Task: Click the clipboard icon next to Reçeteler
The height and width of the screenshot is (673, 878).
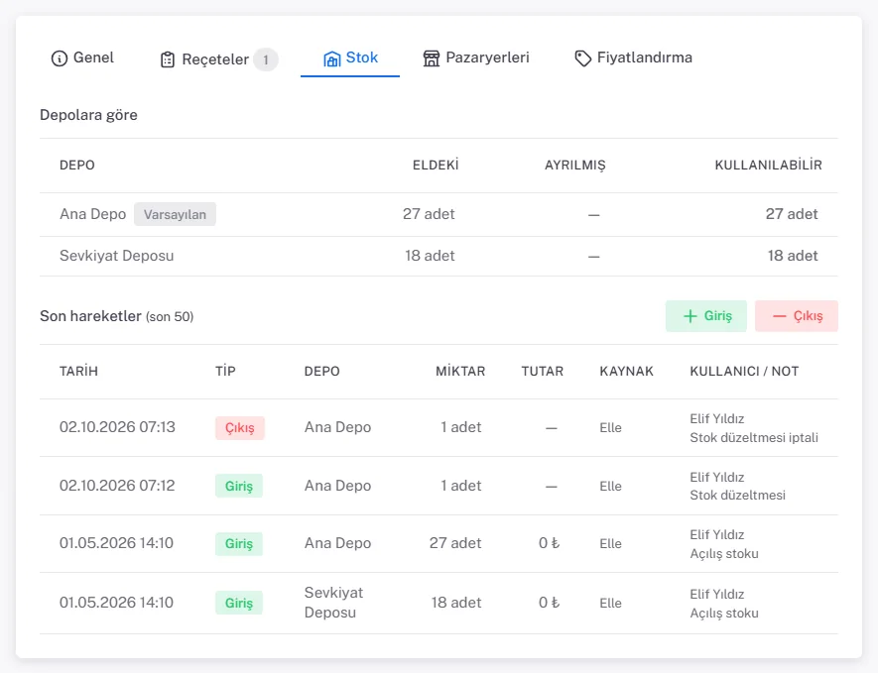Action: [168, 59]
